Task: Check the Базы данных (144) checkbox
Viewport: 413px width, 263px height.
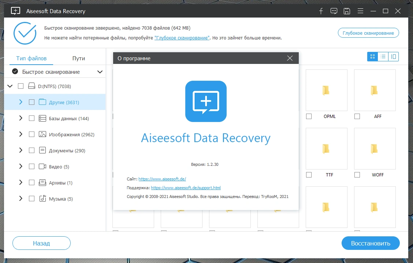Action: (x=31, y=118)
